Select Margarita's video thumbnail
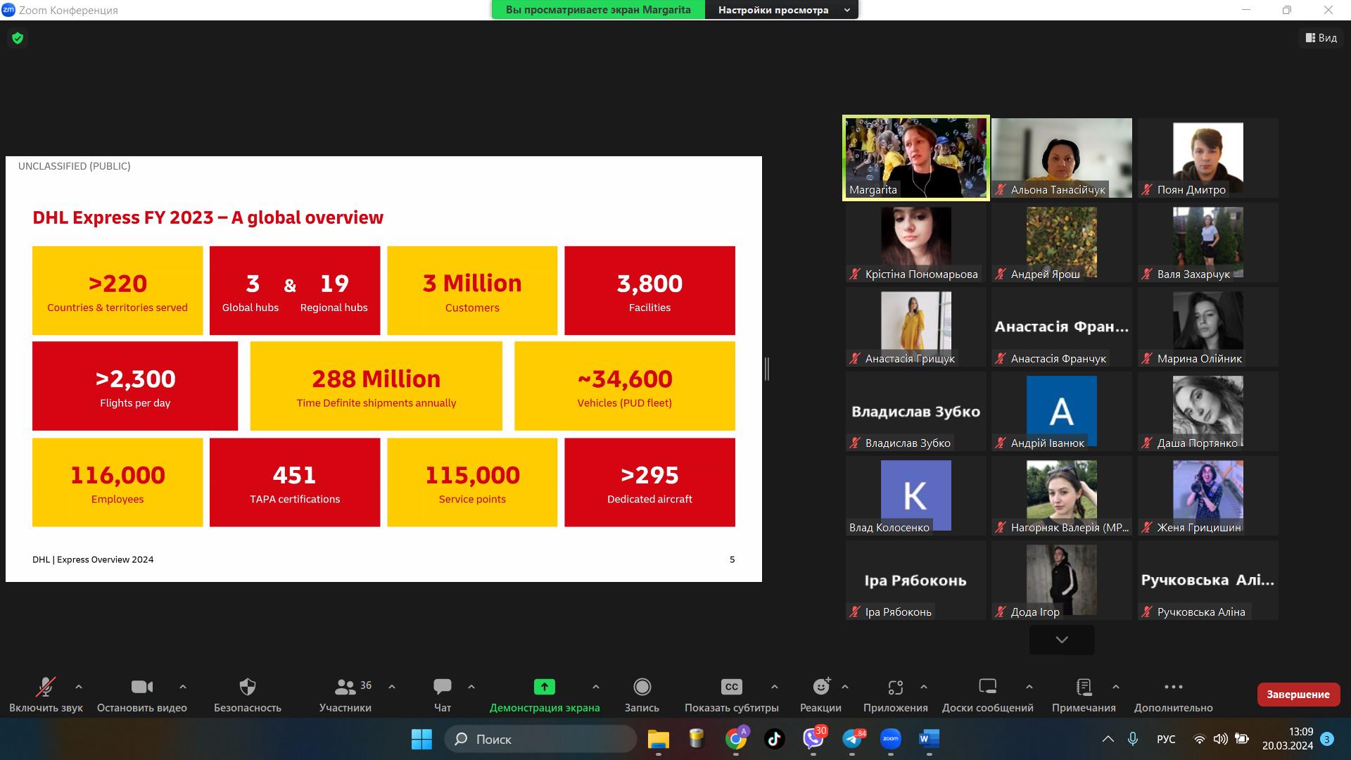 915,158
